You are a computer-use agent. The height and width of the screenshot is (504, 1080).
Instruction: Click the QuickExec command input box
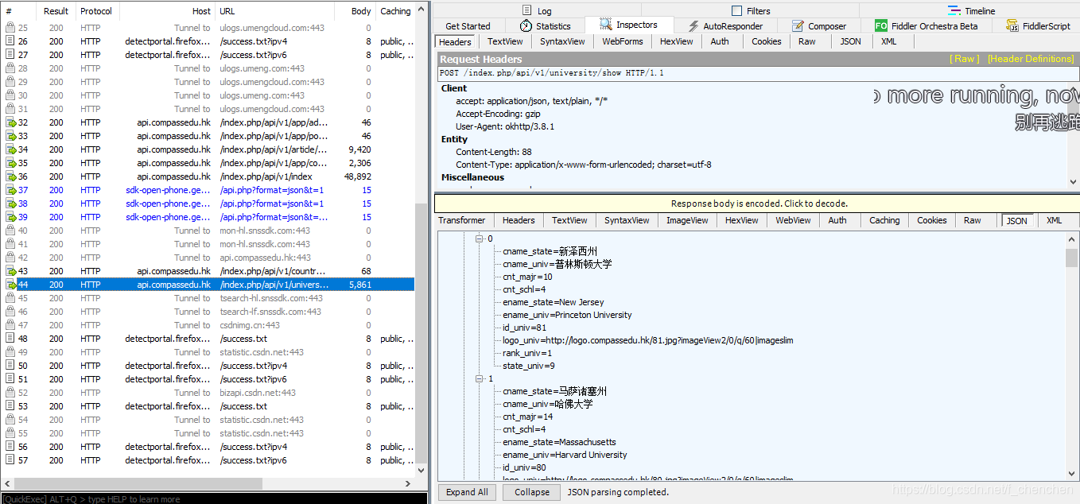point(215,498)
